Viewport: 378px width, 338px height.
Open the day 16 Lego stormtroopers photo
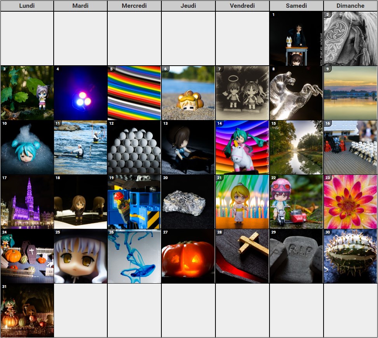coord(350,148)
